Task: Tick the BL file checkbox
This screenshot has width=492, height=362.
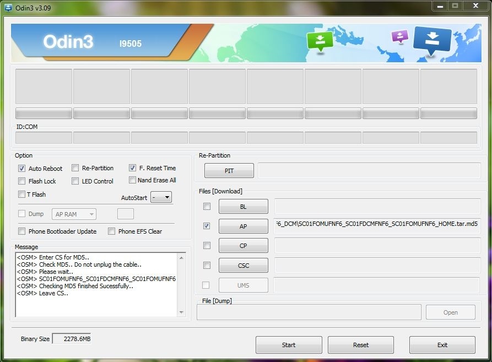Action: click(x=207, y=207)
